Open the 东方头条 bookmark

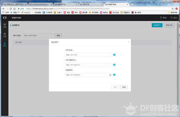[x=114, y=13]
